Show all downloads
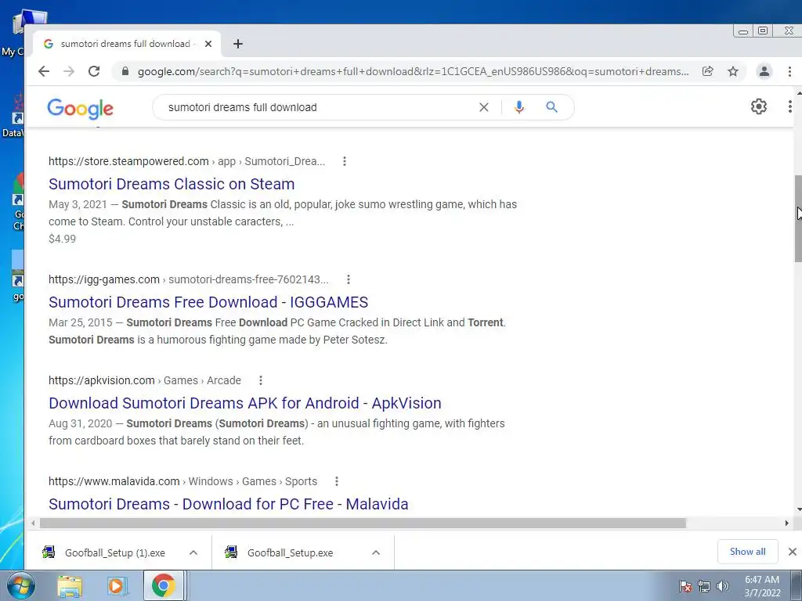 pyautogui.click(x=748, y=552)
